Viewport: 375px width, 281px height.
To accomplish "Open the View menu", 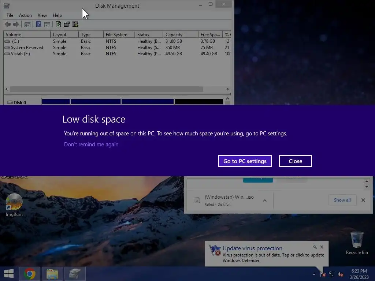I will point(42,15).
